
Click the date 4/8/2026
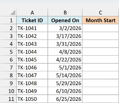(x=65, y=52)
